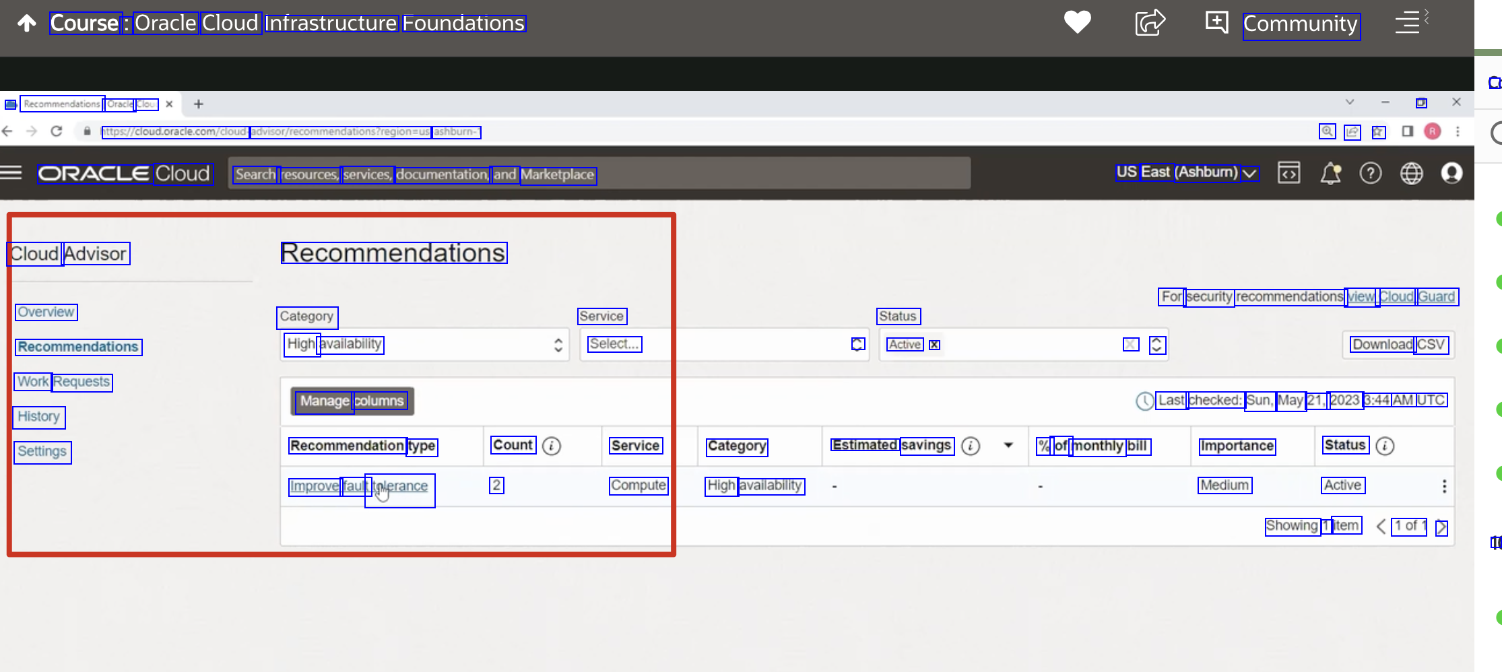Open the language globe icon
This screenshot has width=1502, height=672.
(x=1411, y=173)
